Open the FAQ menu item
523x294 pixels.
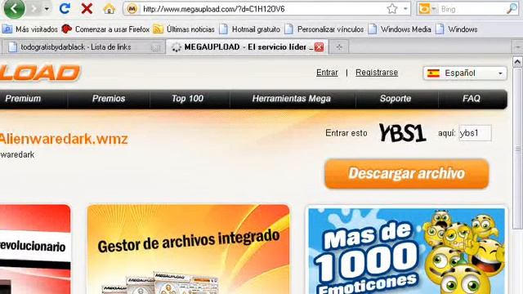coord(472,99)
